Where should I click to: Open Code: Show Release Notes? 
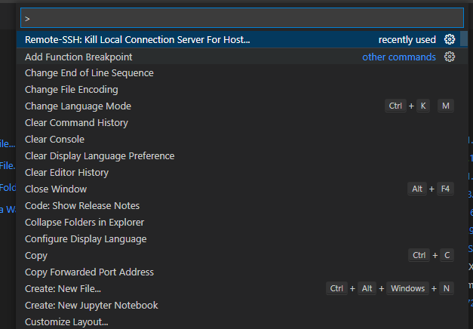pos(82,206)
